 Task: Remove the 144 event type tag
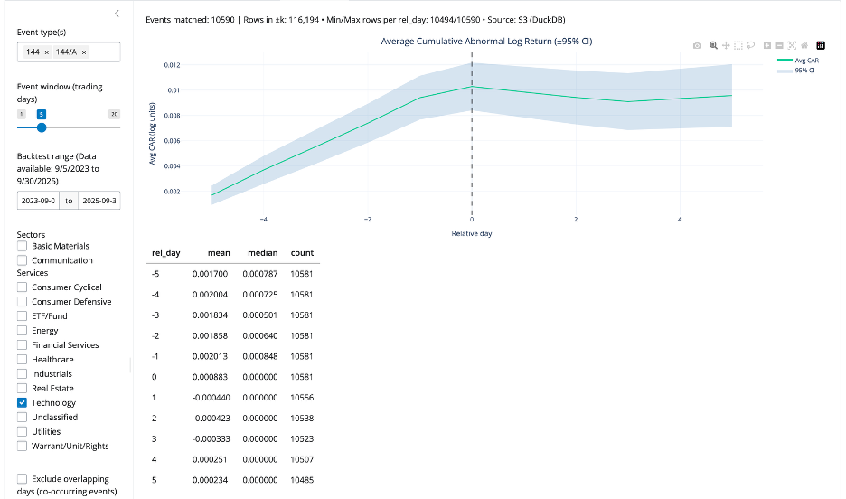[47, 52]
